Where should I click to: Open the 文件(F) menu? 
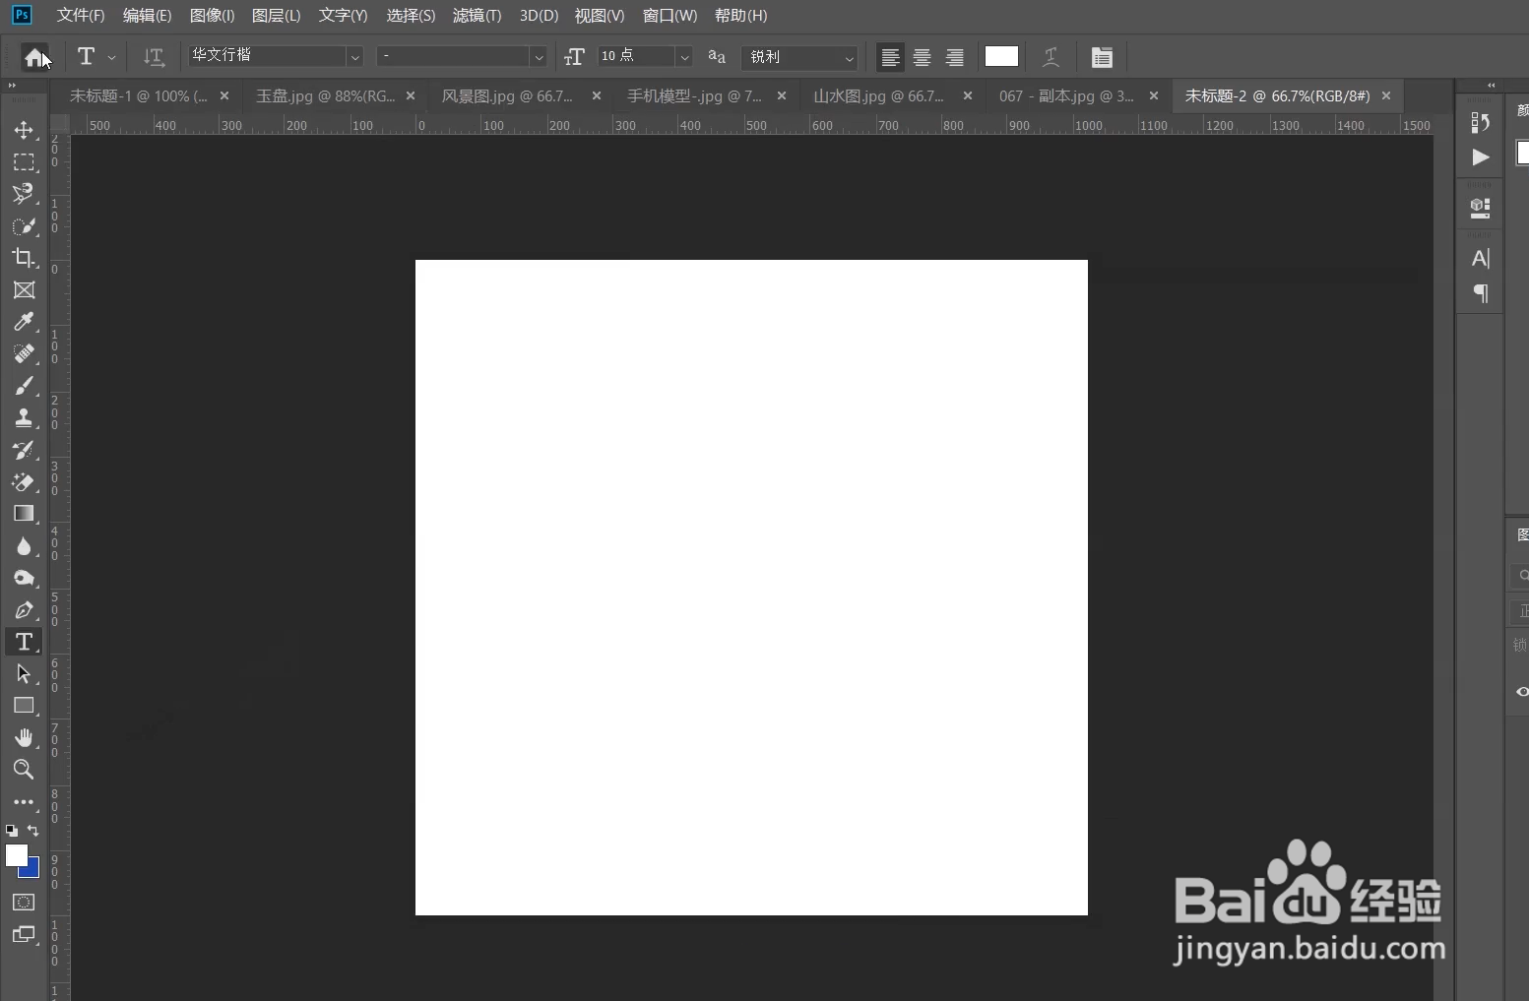click(x=80, y=16)
